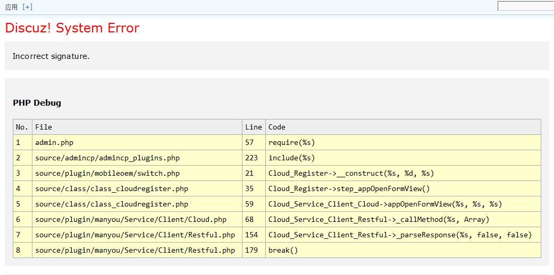
Task: Select the 'Incorrect signature.' message text
Action: tap(51, 56)
